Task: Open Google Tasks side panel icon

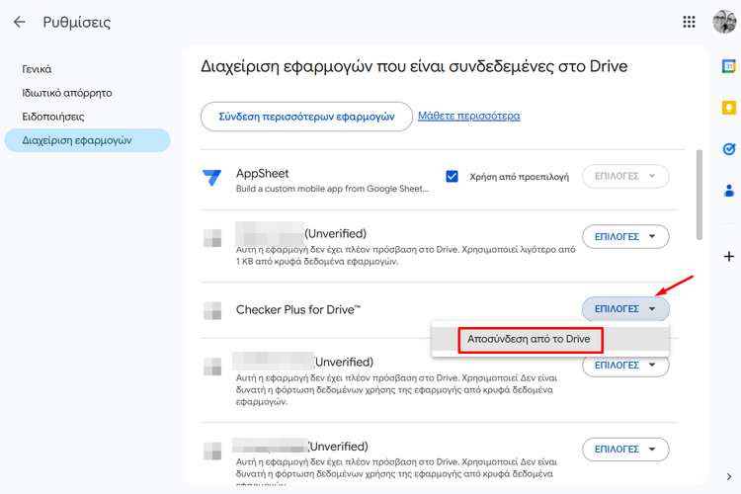Action: tap(729, 149)
